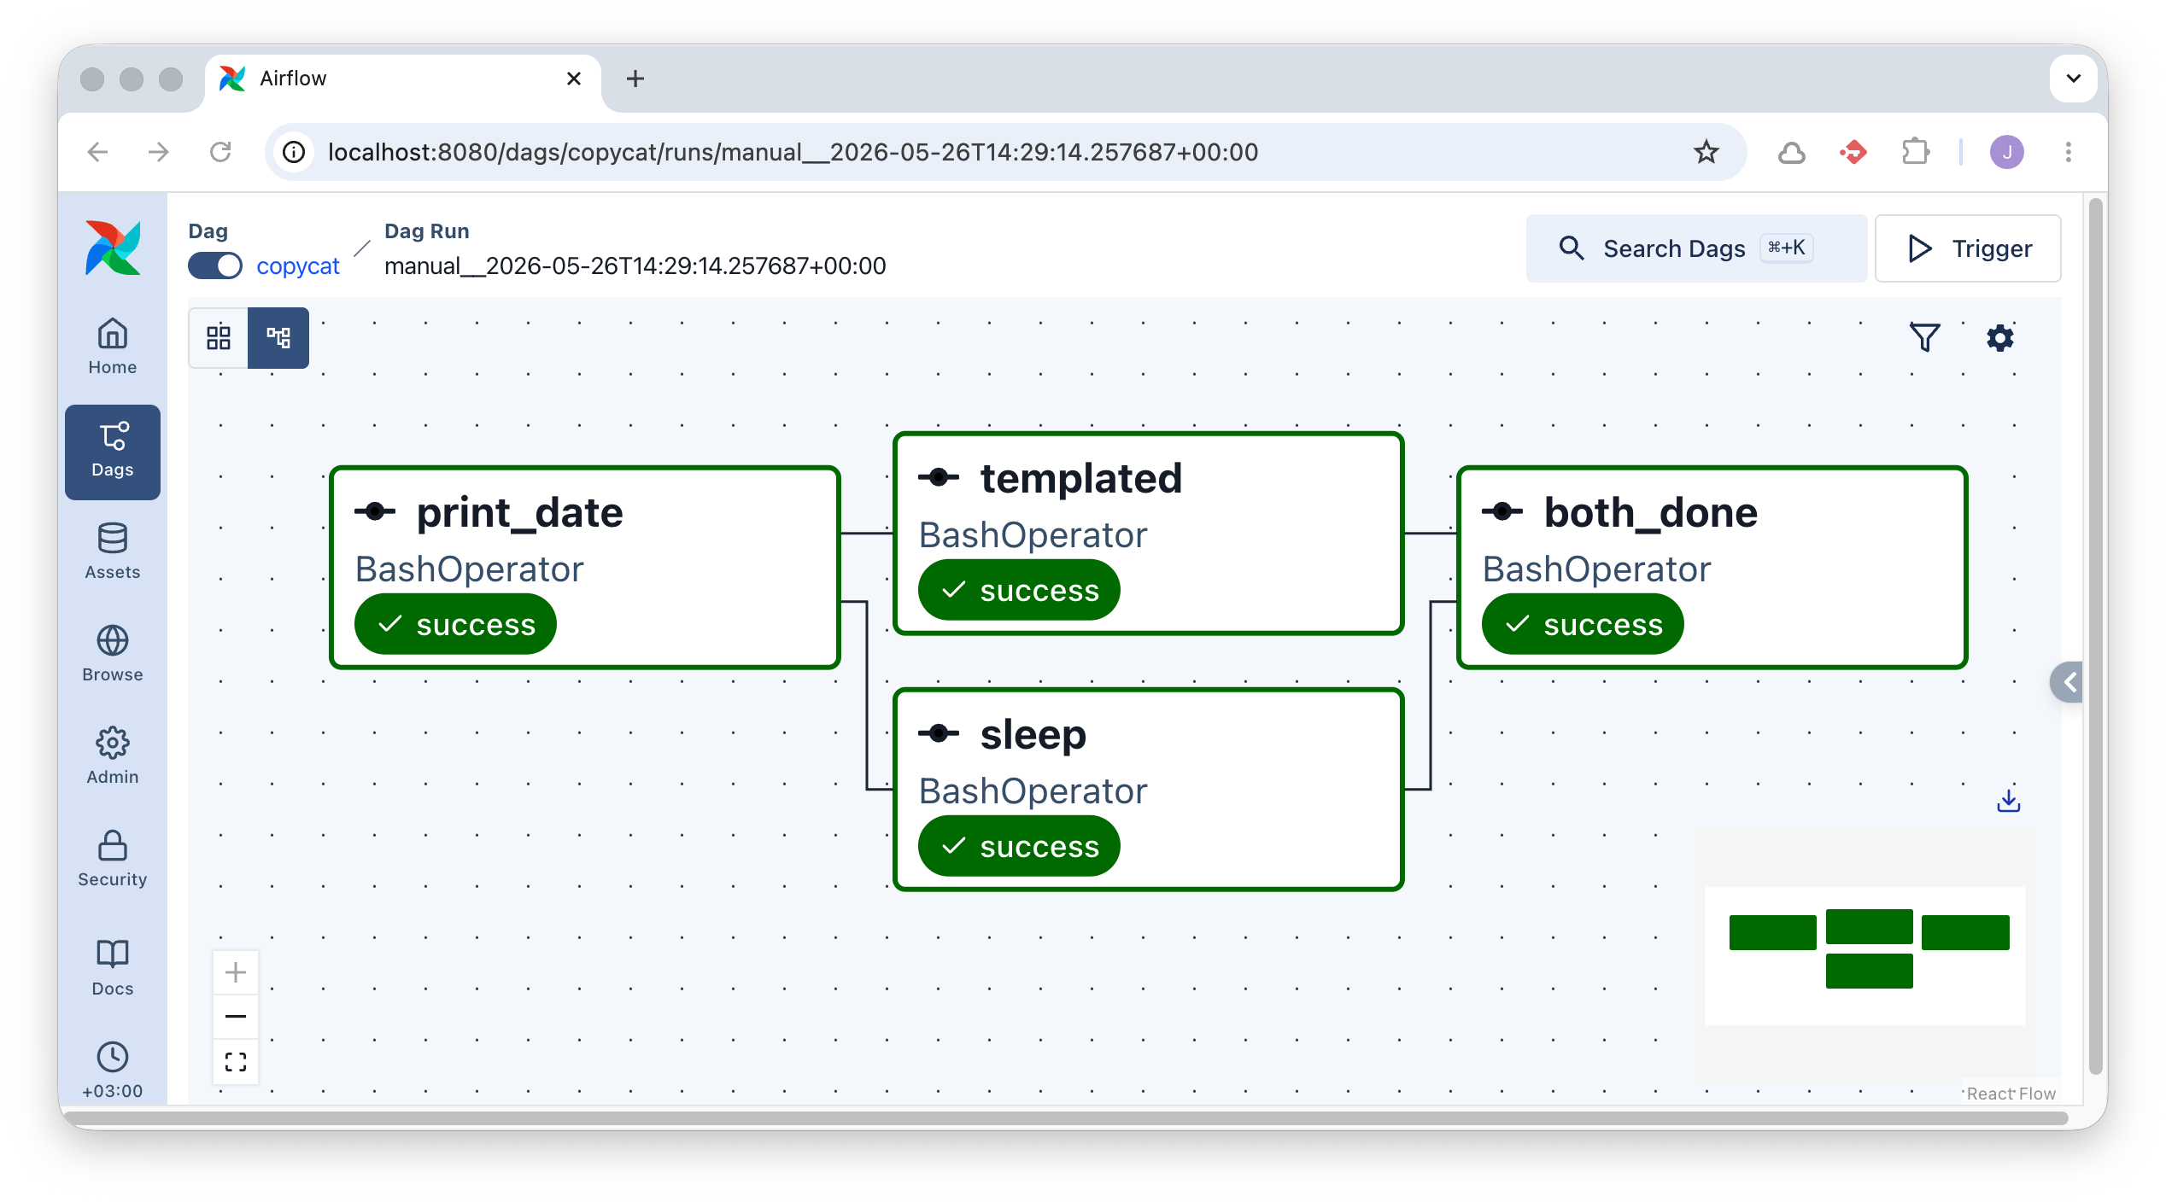Open Assets from the sidebar
The height and width of the screenshot is (1202, 2166).
pos(113,551)
